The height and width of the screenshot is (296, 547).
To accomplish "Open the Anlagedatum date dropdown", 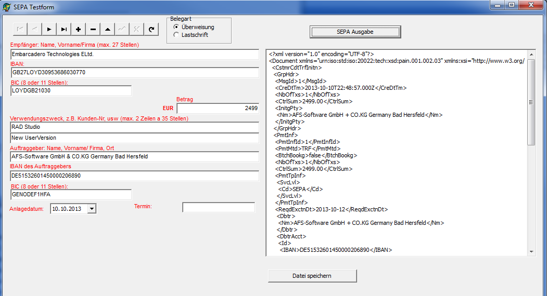I will click(x=92, y=209).
